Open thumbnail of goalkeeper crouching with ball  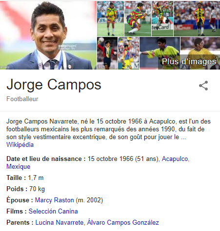(x=138, y=18)
